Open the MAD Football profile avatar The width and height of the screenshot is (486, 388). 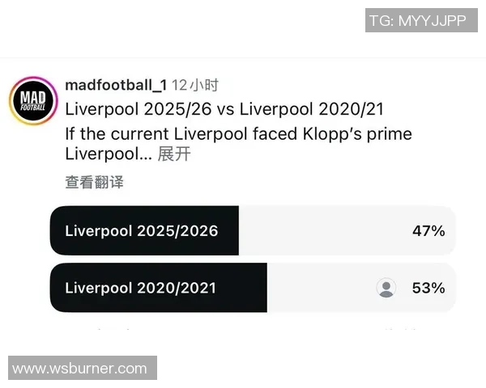pos(32,100)
